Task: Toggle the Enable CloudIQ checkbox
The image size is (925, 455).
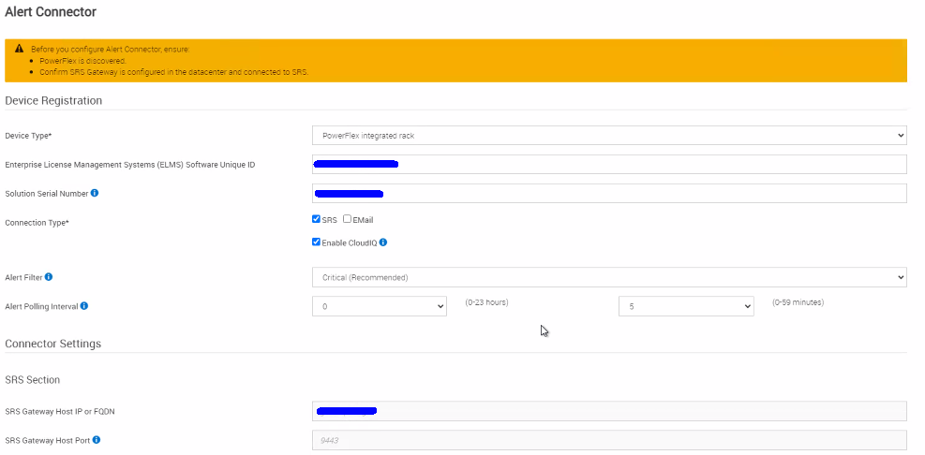Action: [x=317, y=242]
